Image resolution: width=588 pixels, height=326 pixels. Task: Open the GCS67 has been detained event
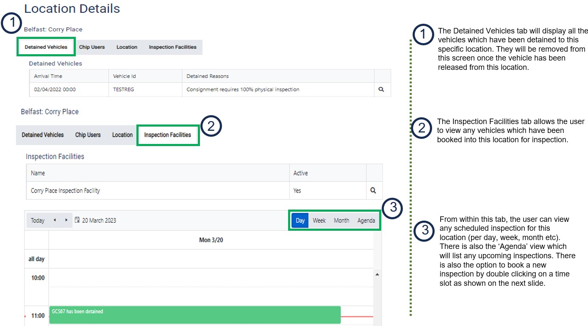195,315
